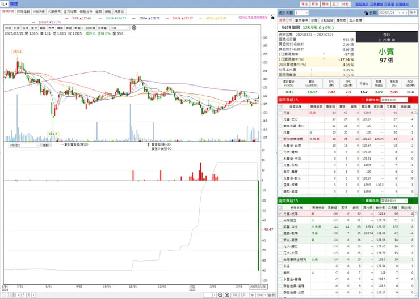Click info icon beside the pink note
420x299 pixels.
pos(240,18)
